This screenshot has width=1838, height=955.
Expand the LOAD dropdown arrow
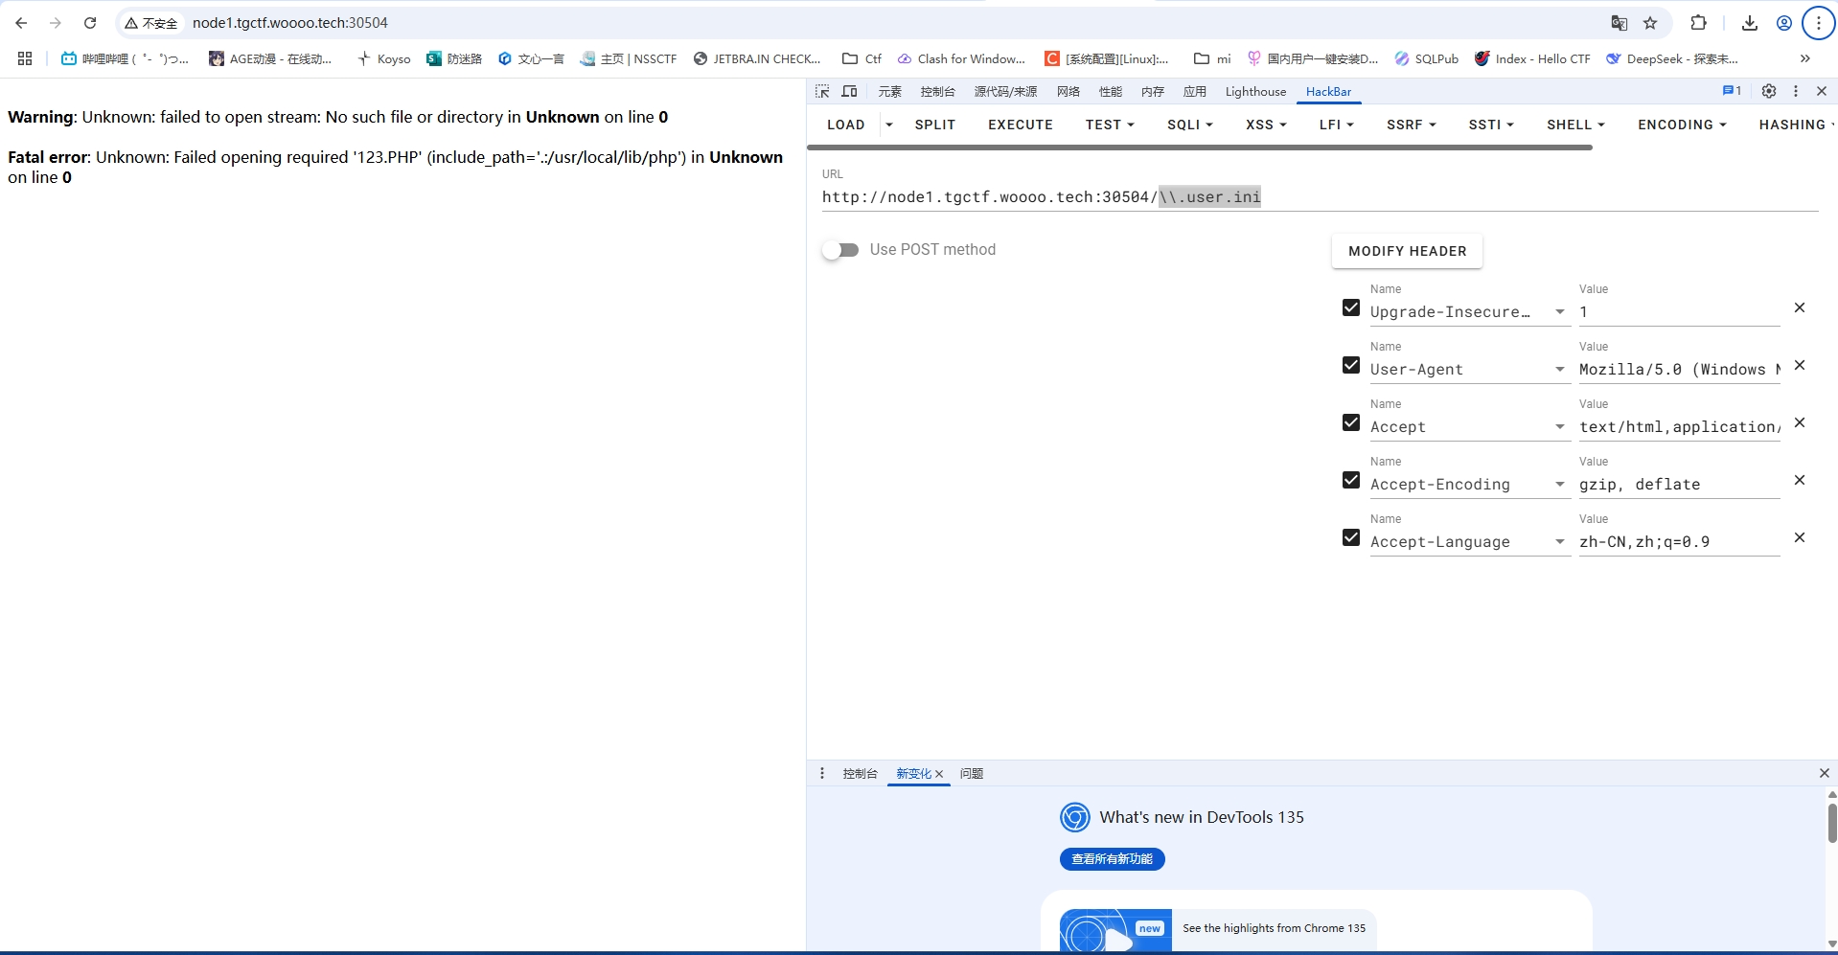(889, 125)
